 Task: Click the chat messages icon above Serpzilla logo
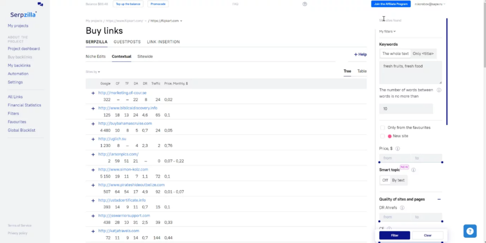tap(40, 4)
